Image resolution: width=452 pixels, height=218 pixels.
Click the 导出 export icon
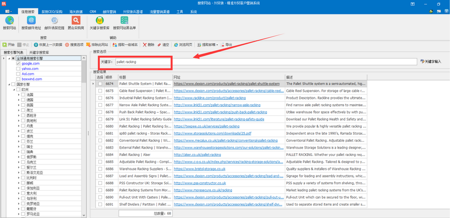click(x=227, y=45)
